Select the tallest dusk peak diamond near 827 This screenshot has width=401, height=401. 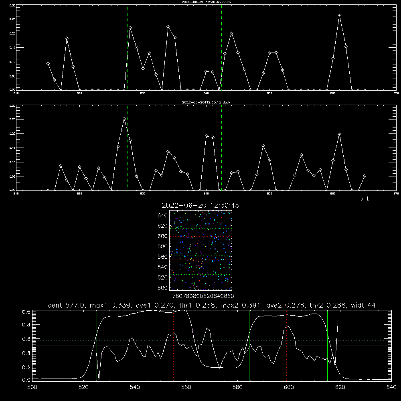[x=124, y=119]
